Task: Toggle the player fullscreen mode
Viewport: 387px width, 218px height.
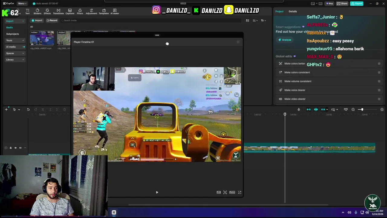Action: [x=240, y=192]
